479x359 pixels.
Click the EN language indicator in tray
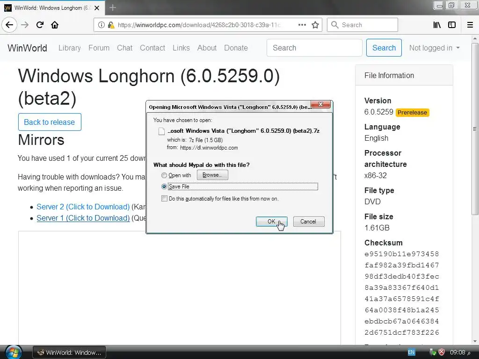(x=411, y=352)
